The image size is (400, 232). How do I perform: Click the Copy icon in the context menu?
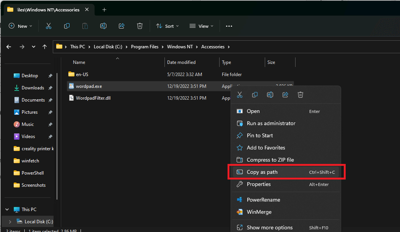coord(255,95)
